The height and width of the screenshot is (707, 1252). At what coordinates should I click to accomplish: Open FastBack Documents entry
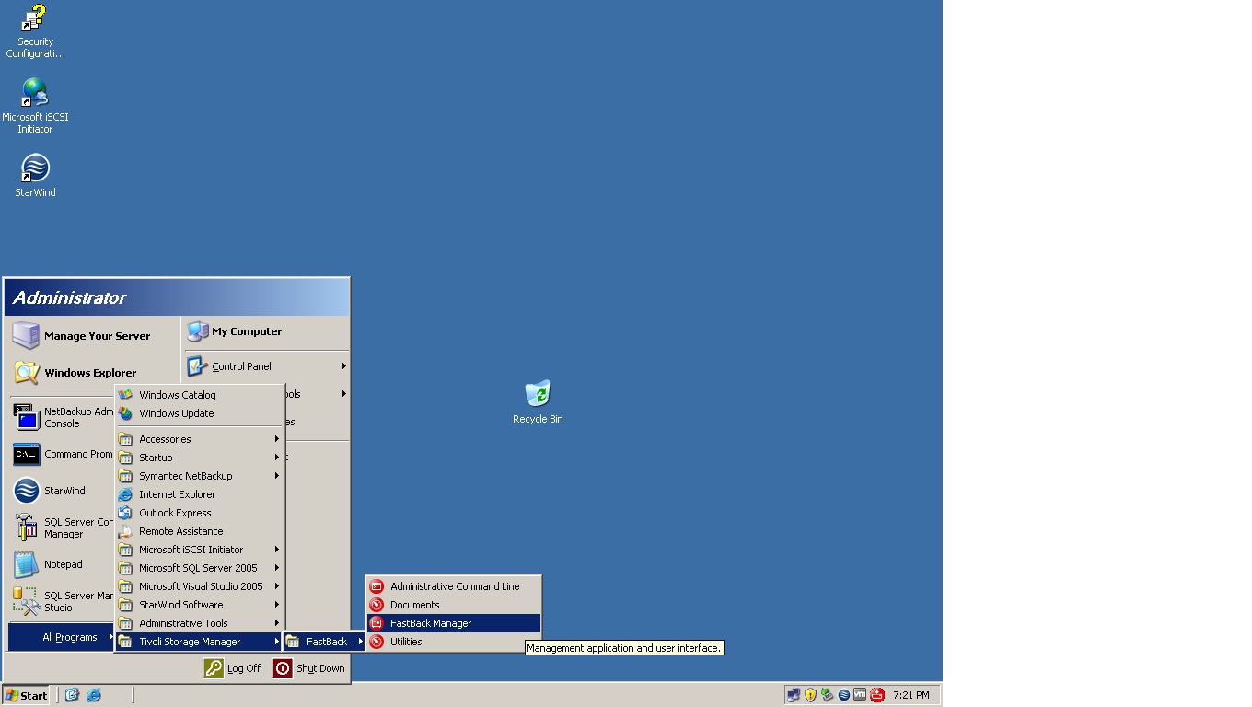coord(453,605)
